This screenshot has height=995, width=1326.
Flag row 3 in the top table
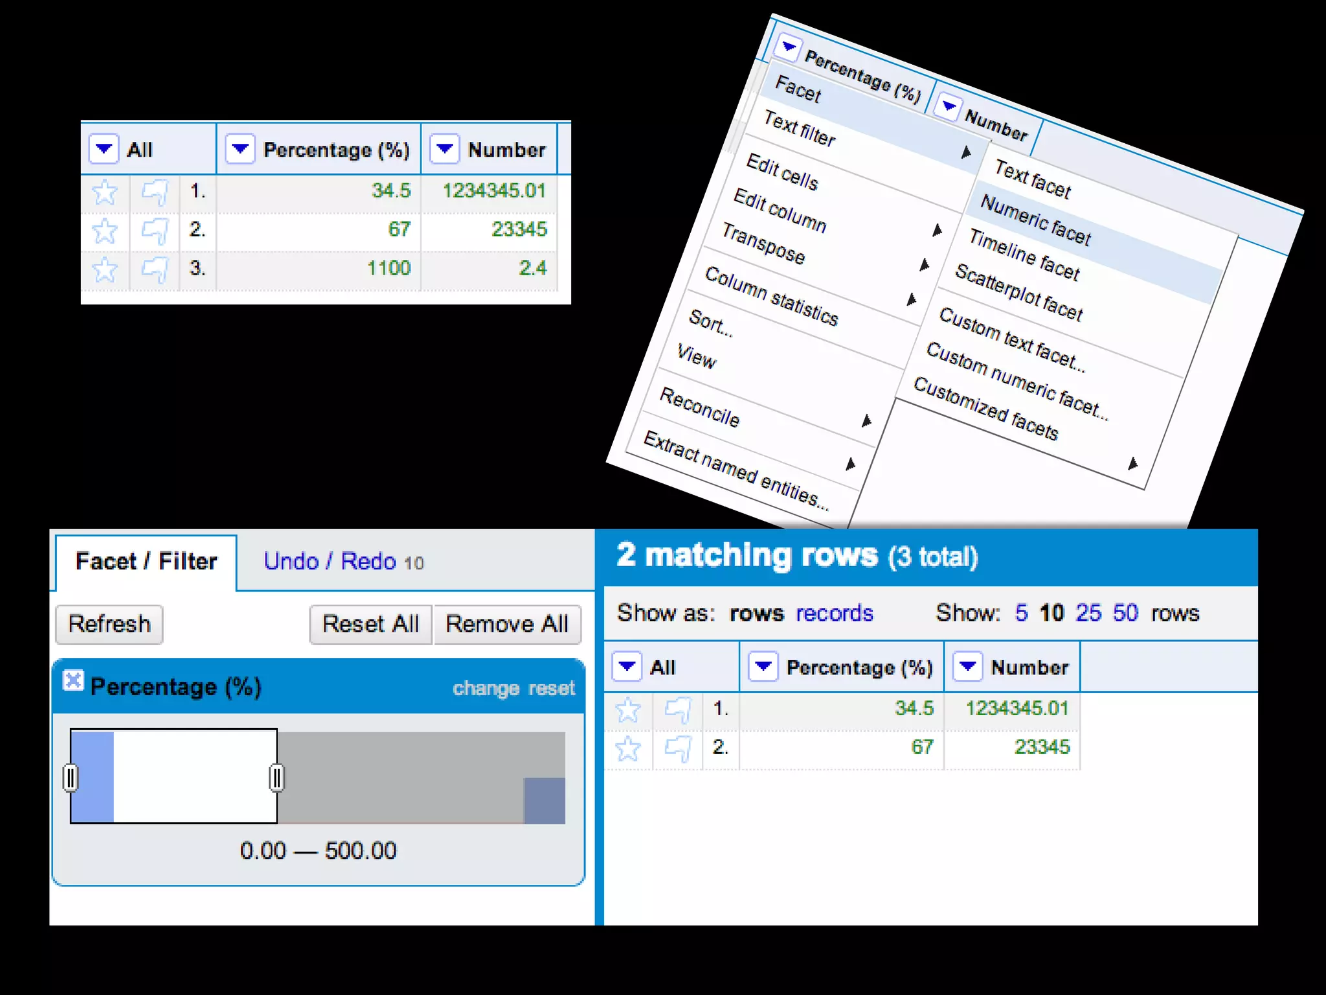(155, 269)
